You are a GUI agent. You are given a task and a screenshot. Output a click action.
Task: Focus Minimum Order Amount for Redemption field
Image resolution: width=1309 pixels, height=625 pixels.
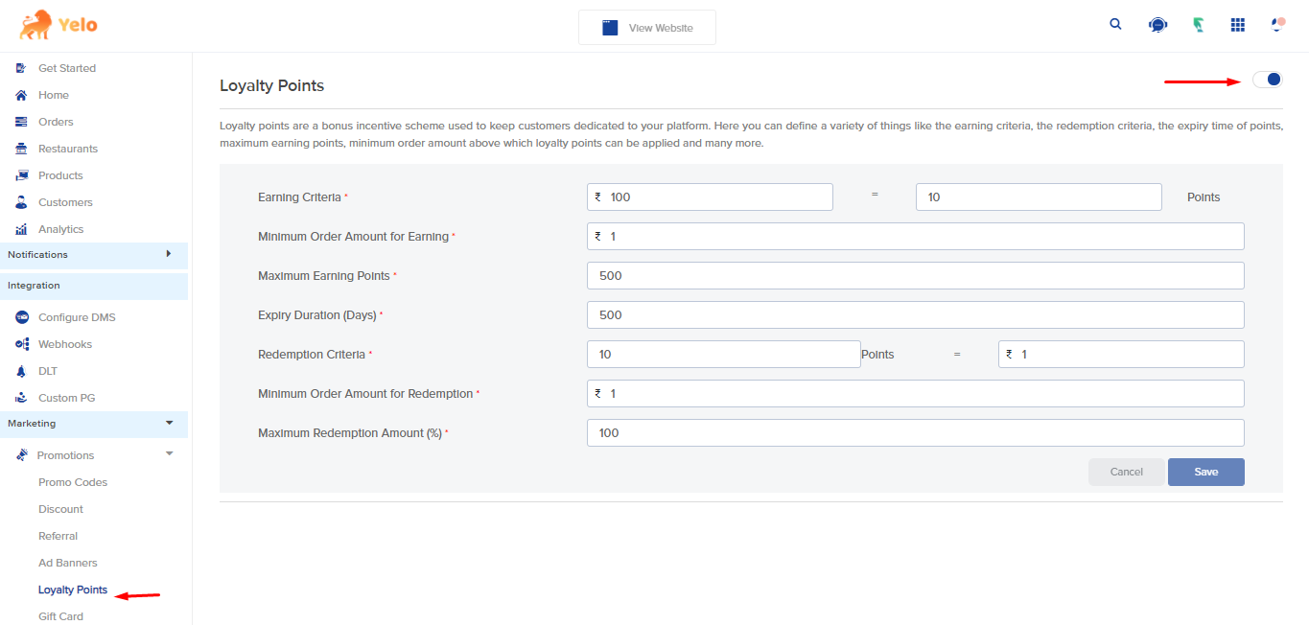coord(916,393)
